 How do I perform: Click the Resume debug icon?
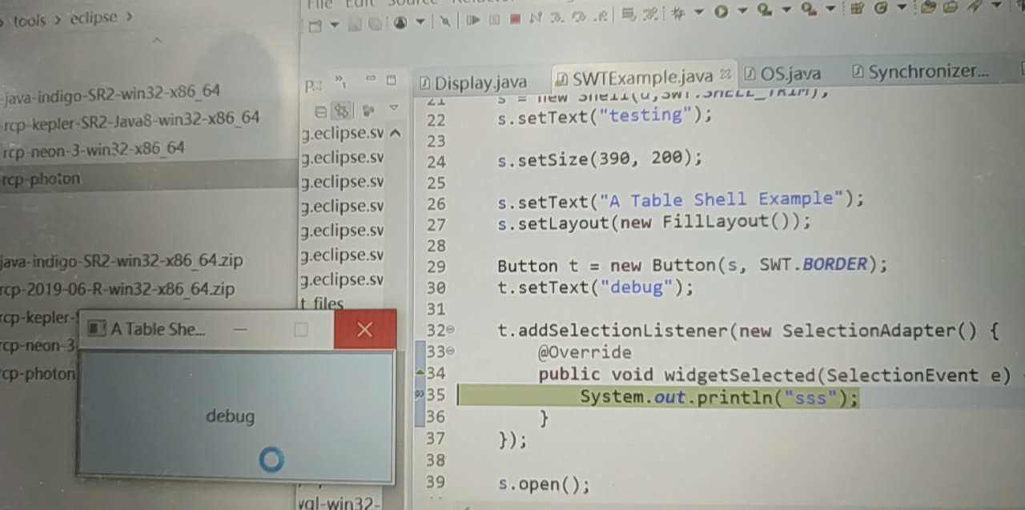tap(473, 20)
